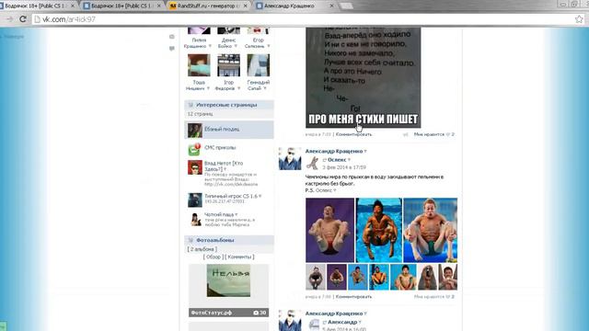Click the share icon on poem post
The height and width of the screenshot is (331, 589).
pyautogui.click(x=405, y=134)
